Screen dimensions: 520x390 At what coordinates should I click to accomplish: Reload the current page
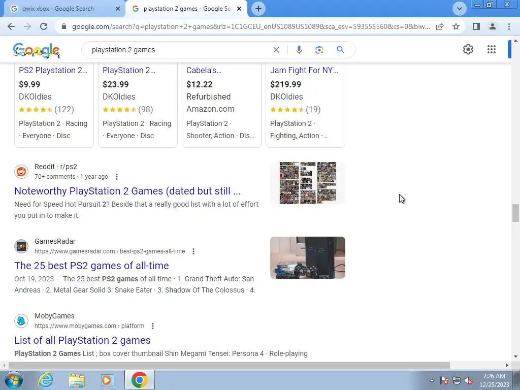44,26
